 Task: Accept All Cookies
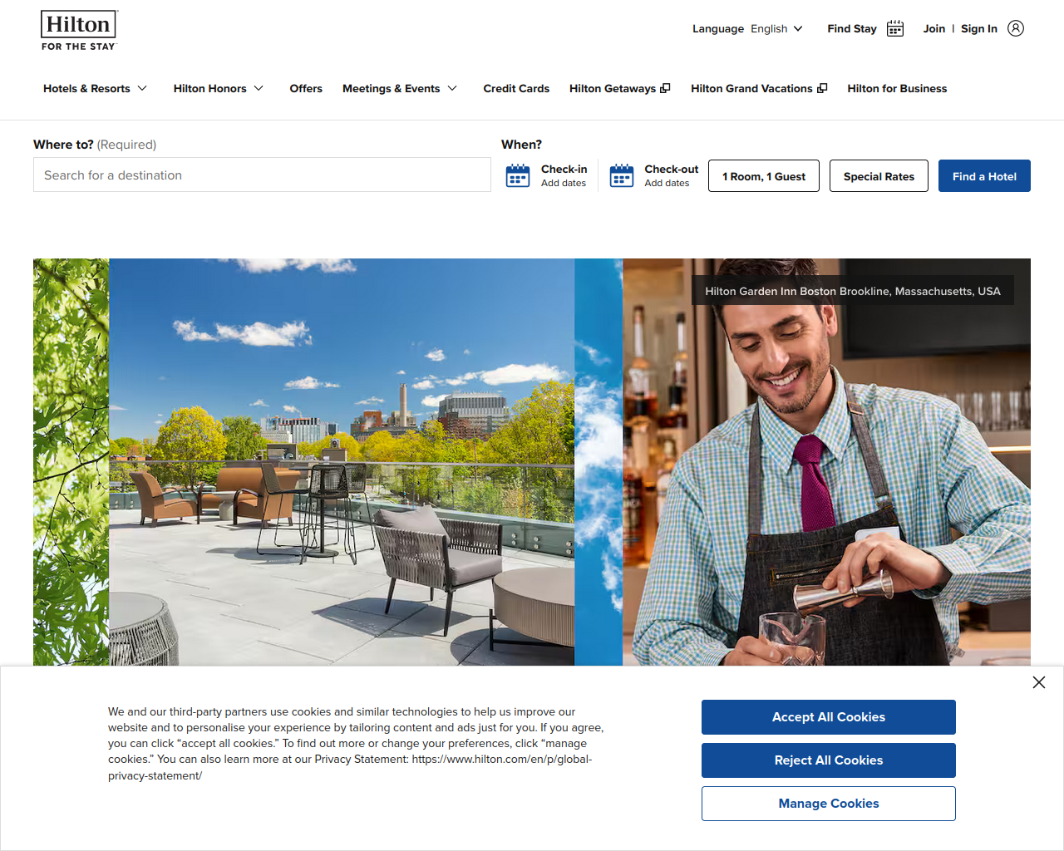click(x=829, y=717)
